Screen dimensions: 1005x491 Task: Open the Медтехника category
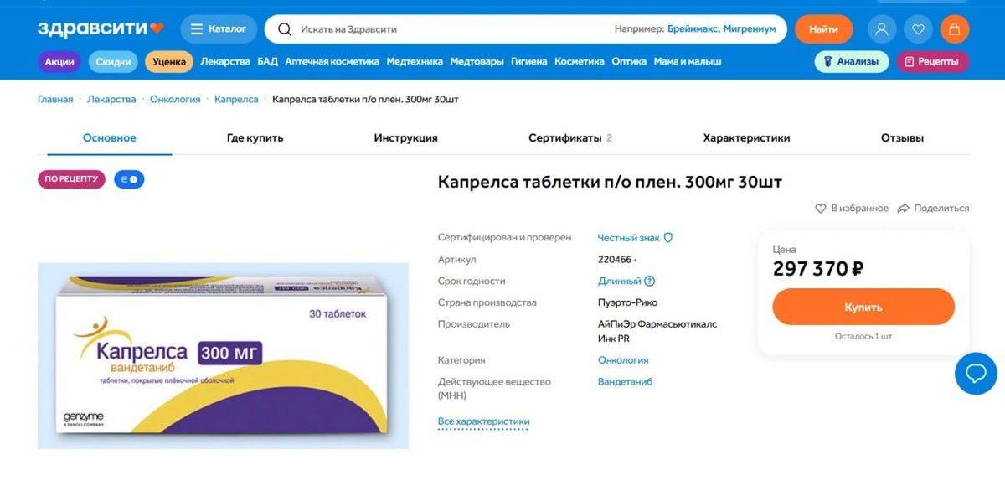415,61
